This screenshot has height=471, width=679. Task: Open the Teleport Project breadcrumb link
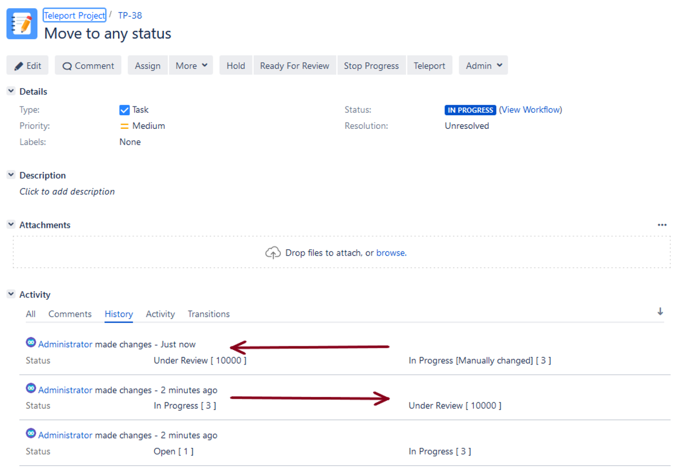75,15
